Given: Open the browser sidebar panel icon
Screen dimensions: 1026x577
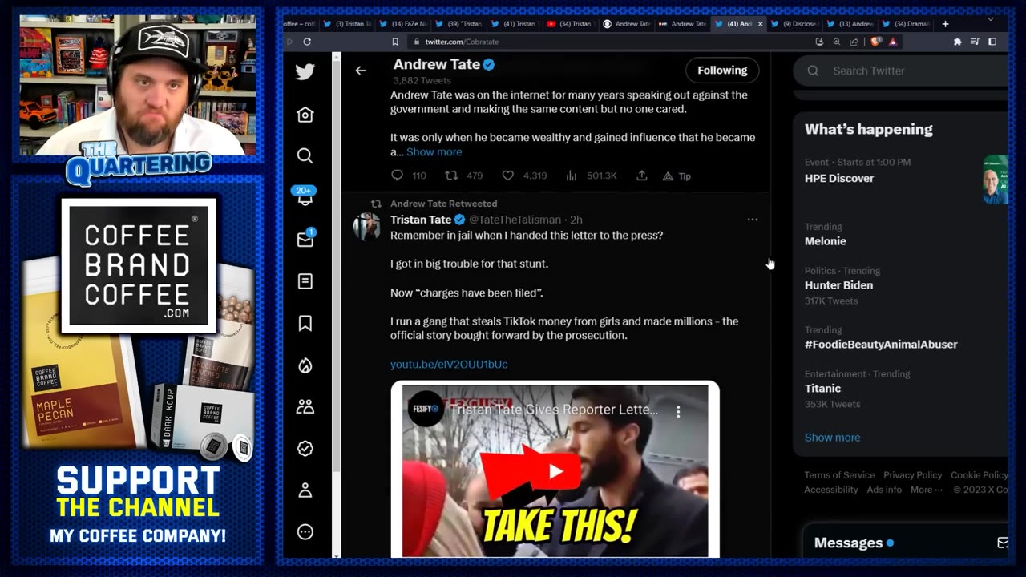Looking at the screenshot, I should 992,42.
